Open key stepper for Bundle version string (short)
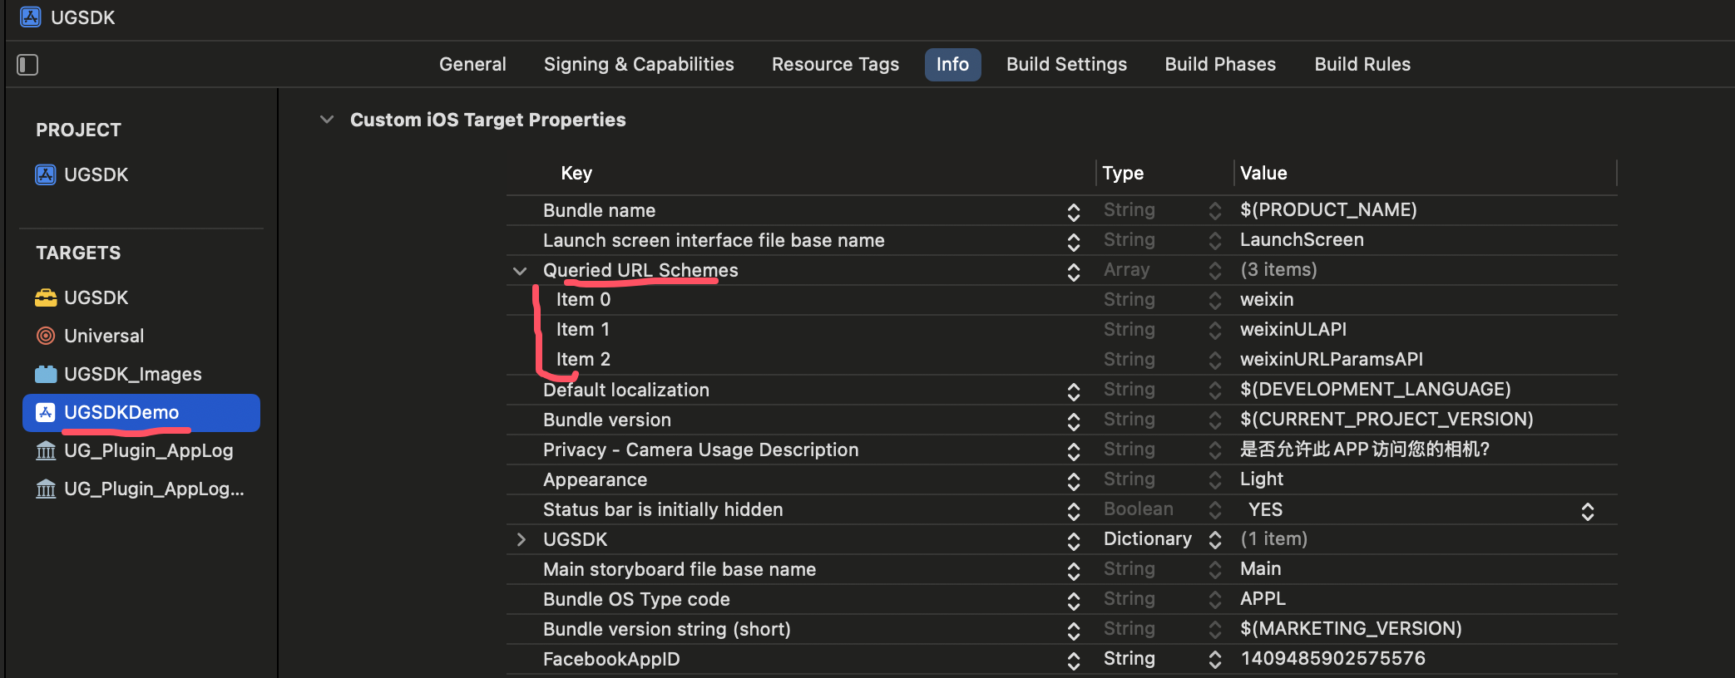Image resolution: width=1735 pixels, height=678 pixels. (x=1074, y=631)
